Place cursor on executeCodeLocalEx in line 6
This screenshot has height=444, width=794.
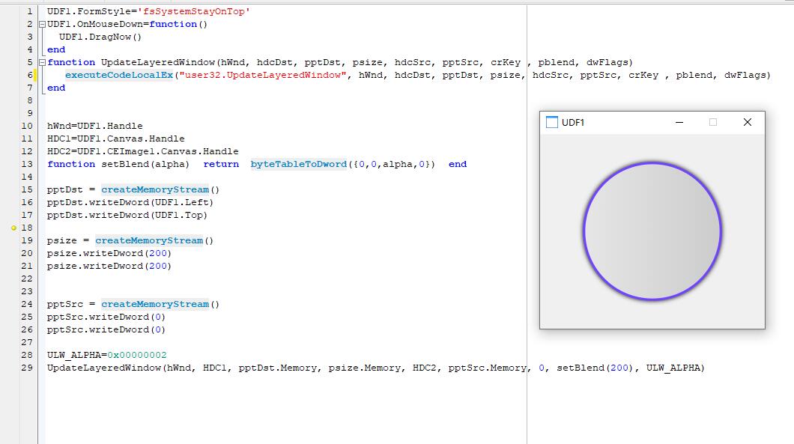[118, 75]
